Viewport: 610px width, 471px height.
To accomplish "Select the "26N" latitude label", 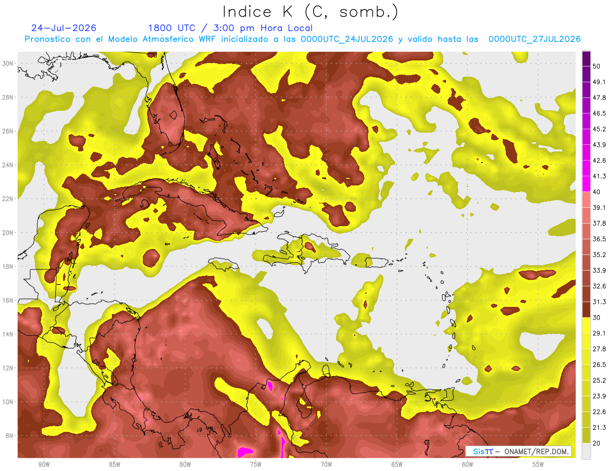I will tap(9, 131).
